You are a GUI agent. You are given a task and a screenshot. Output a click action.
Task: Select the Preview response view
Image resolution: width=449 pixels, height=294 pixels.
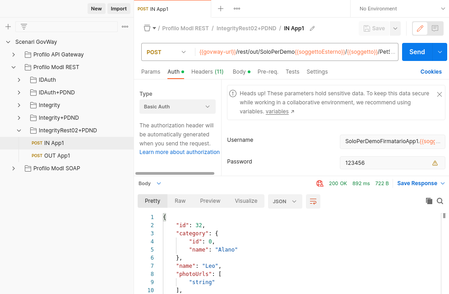[x=210, y=201]
